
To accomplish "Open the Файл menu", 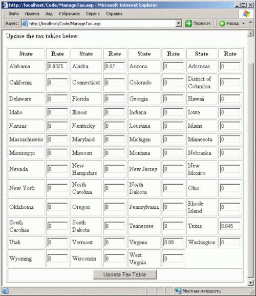I will (13, 13).
